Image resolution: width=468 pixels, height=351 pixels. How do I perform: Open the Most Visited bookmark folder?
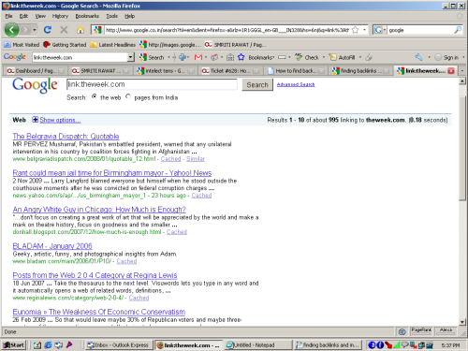click(x=22, y=45)
